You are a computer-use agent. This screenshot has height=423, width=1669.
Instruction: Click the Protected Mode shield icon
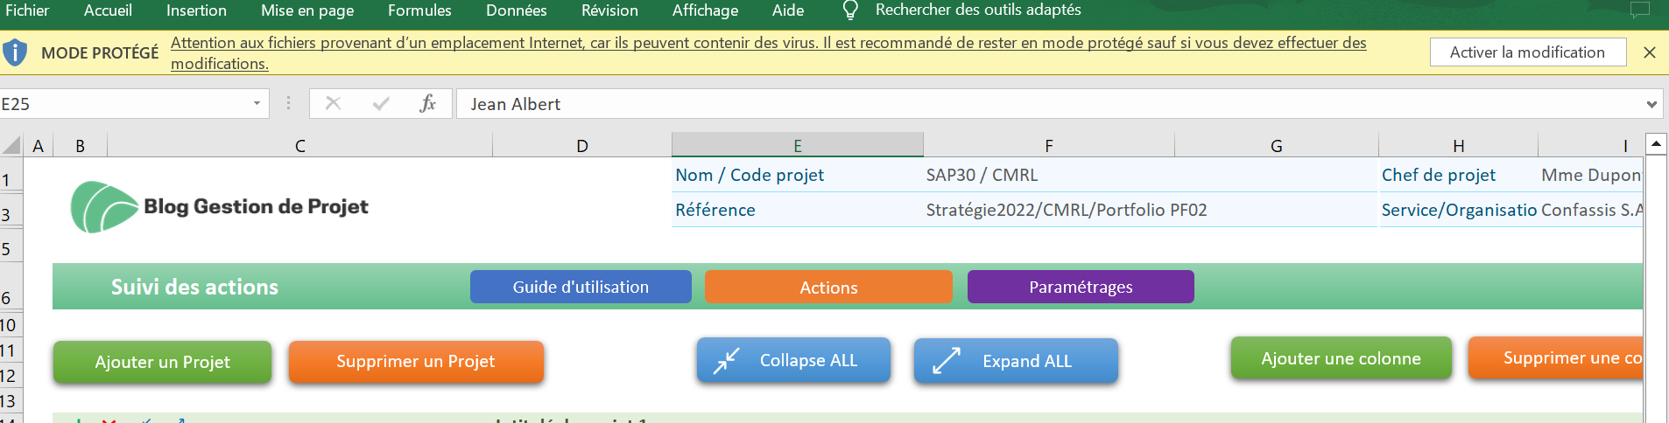pos(15,52)
